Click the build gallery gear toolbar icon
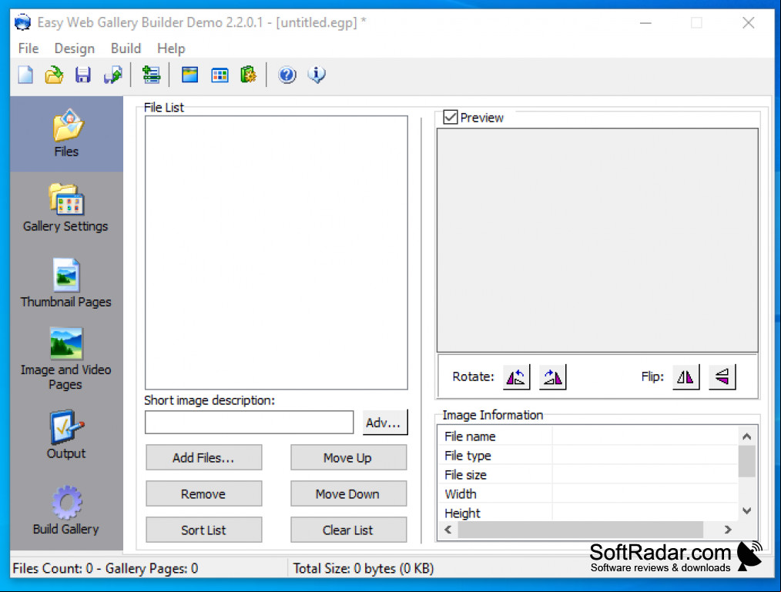Screen dimensions: 781x592 pyautogui.click(x=248, y=75)
